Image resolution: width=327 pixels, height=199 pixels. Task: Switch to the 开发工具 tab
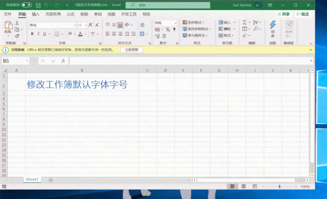coord(129,14)
